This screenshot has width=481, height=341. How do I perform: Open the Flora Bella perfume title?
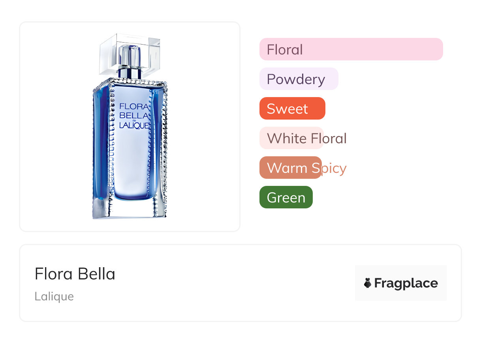point(75,274)
